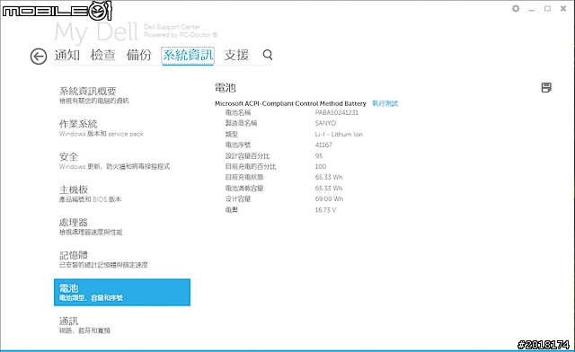Select the highlighted 電池 sidebar item
Screen dimensions: 575x352
click(122, 292)
